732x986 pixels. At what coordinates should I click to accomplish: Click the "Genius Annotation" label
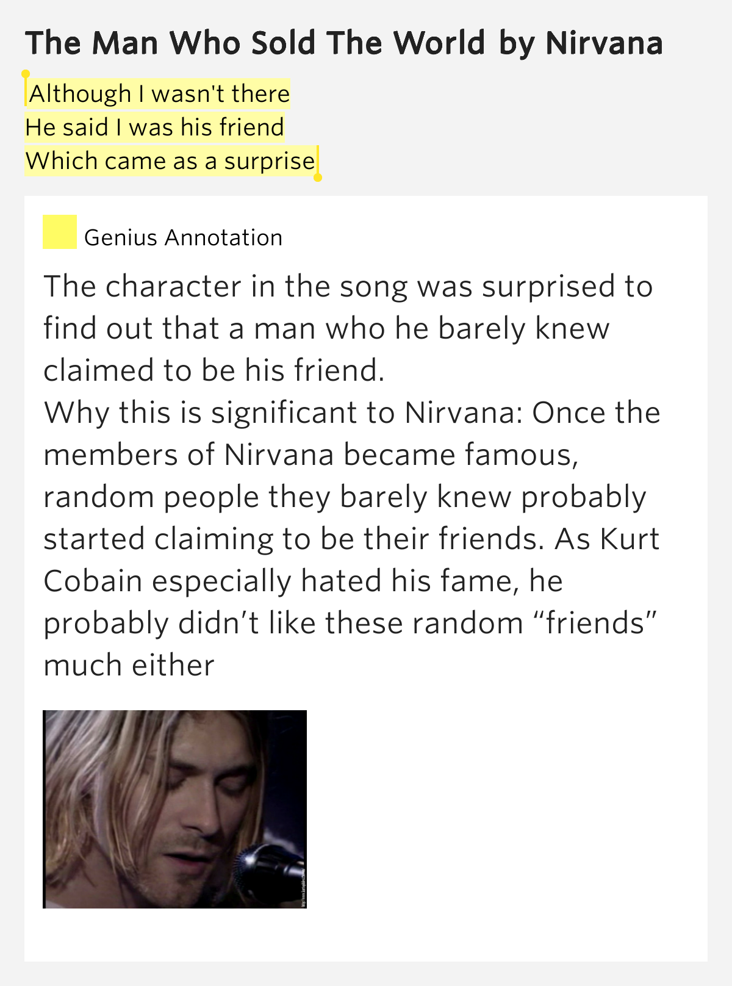click(183, 237)
